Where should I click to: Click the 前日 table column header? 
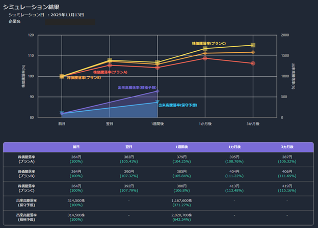click(x=76, y=147)
